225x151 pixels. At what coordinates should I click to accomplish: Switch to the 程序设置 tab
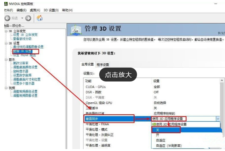(x=103, y=65)
